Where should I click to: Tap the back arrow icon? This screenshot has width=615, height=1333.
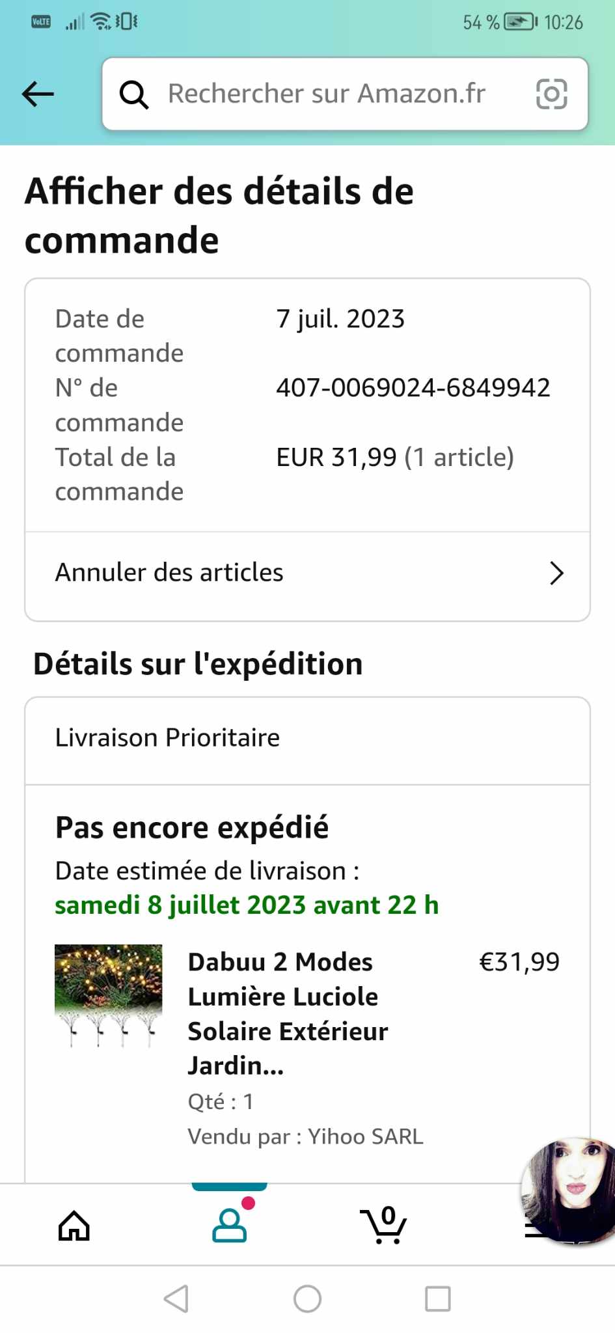pyautogui.click(x=38, y=94)
